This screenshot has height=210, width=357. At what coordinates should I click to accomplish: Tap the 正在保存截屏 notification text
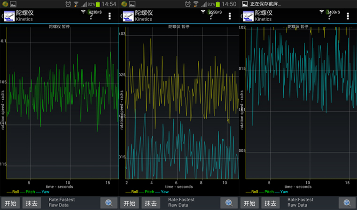[265, 4]
